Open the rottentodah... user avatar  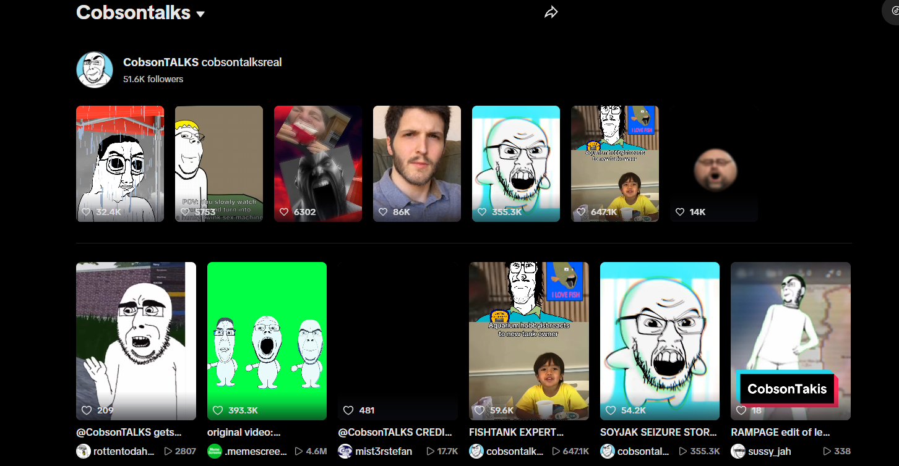[x=84, y=451]
